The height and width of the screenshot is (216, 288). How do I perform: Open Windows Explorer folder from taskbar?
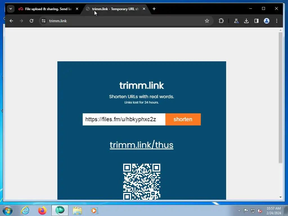77,210
